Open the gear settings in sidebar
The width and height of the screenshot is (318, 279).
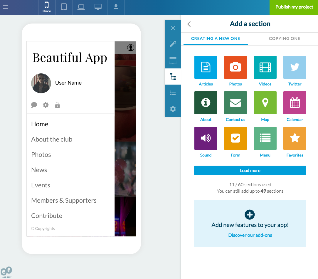[173, 109]
